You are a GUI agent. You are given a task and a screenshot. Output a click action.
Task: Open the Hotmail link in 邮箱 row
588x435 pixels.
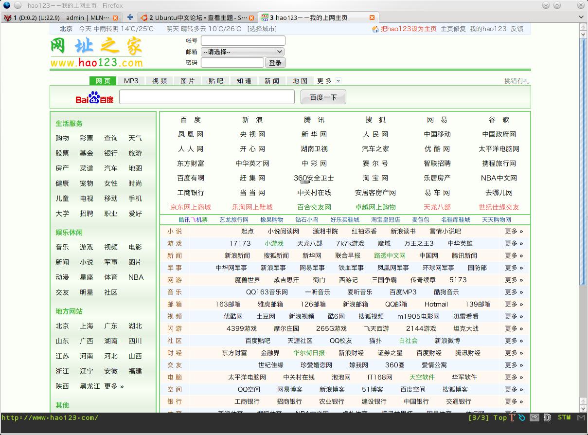click(x=436, y=304)
